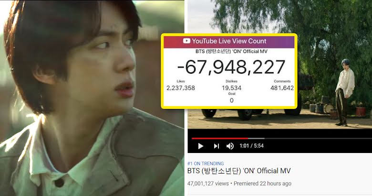372x196 pixels.
Task: Click the Goal value 0
Action: (232, 100)
